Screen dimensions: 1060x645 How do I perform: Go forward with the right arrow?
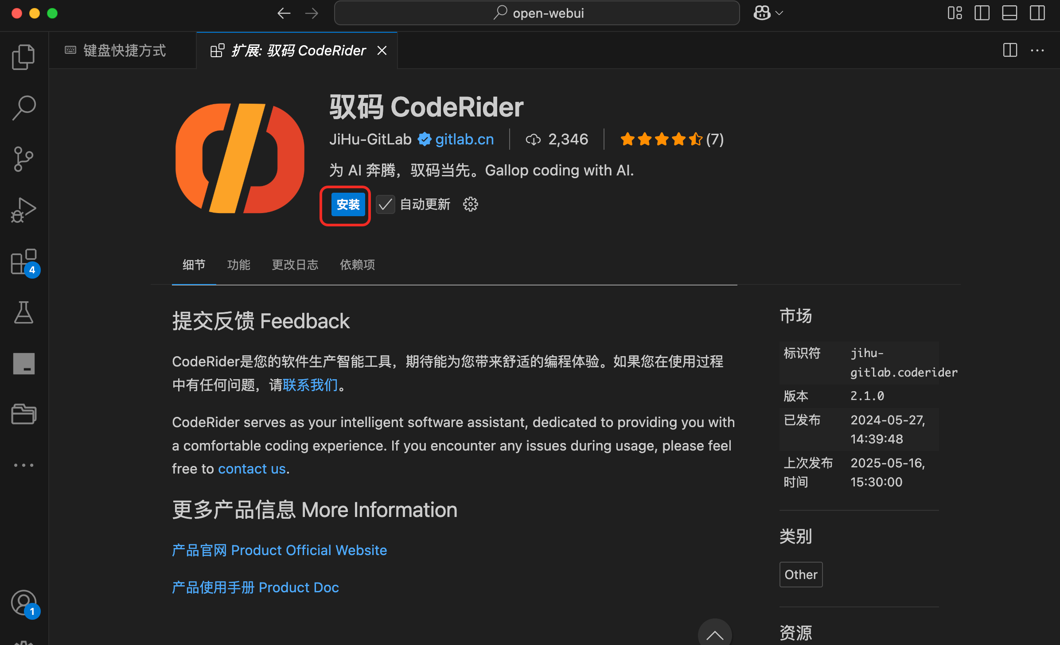pyautogui.click(x=312, y=13)
